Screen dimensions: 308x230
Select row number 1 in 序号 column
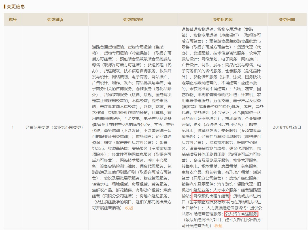[13, 127]
